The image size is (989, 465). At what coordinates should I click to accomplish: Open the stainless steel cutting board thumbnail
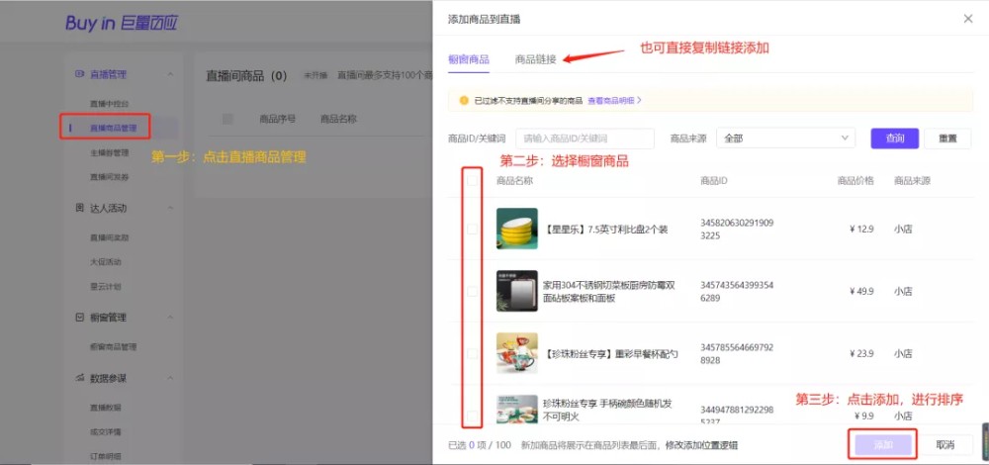point(516,291)
